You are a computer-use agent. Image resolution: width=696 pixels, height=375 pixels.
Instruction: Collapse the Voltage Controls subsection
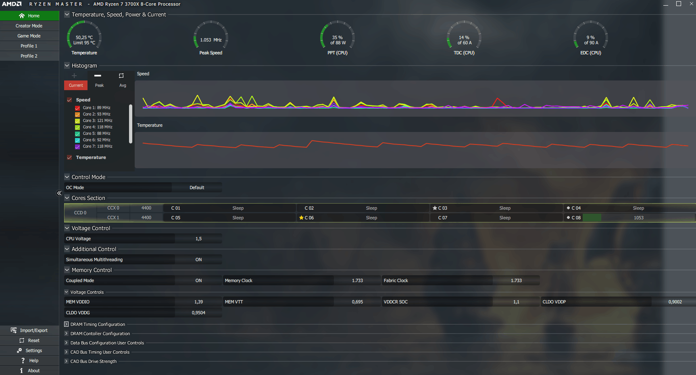(x=67, y=292)
